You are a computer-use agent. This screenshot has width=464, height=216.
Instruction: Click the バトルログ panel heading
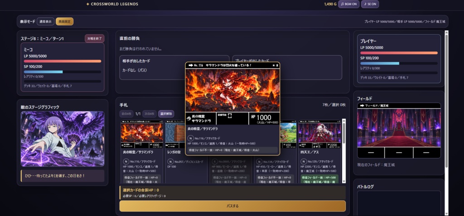[x=366, y=187]
